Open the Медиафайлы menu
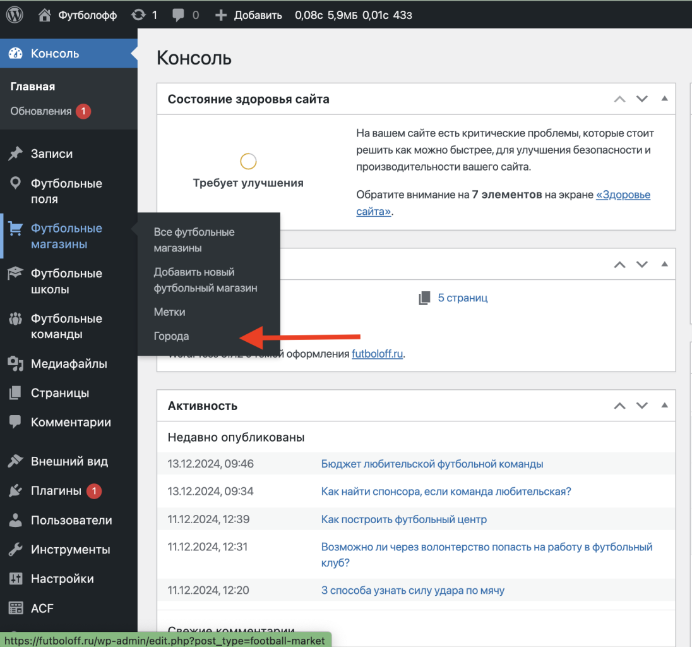 coord(69,364)
